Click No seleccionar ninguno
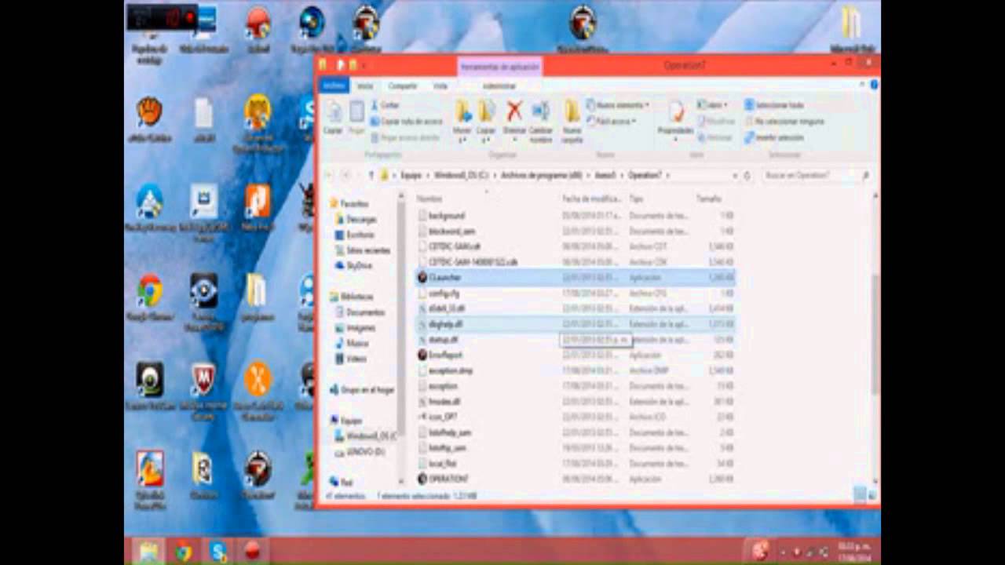 (x=784, y=122)
